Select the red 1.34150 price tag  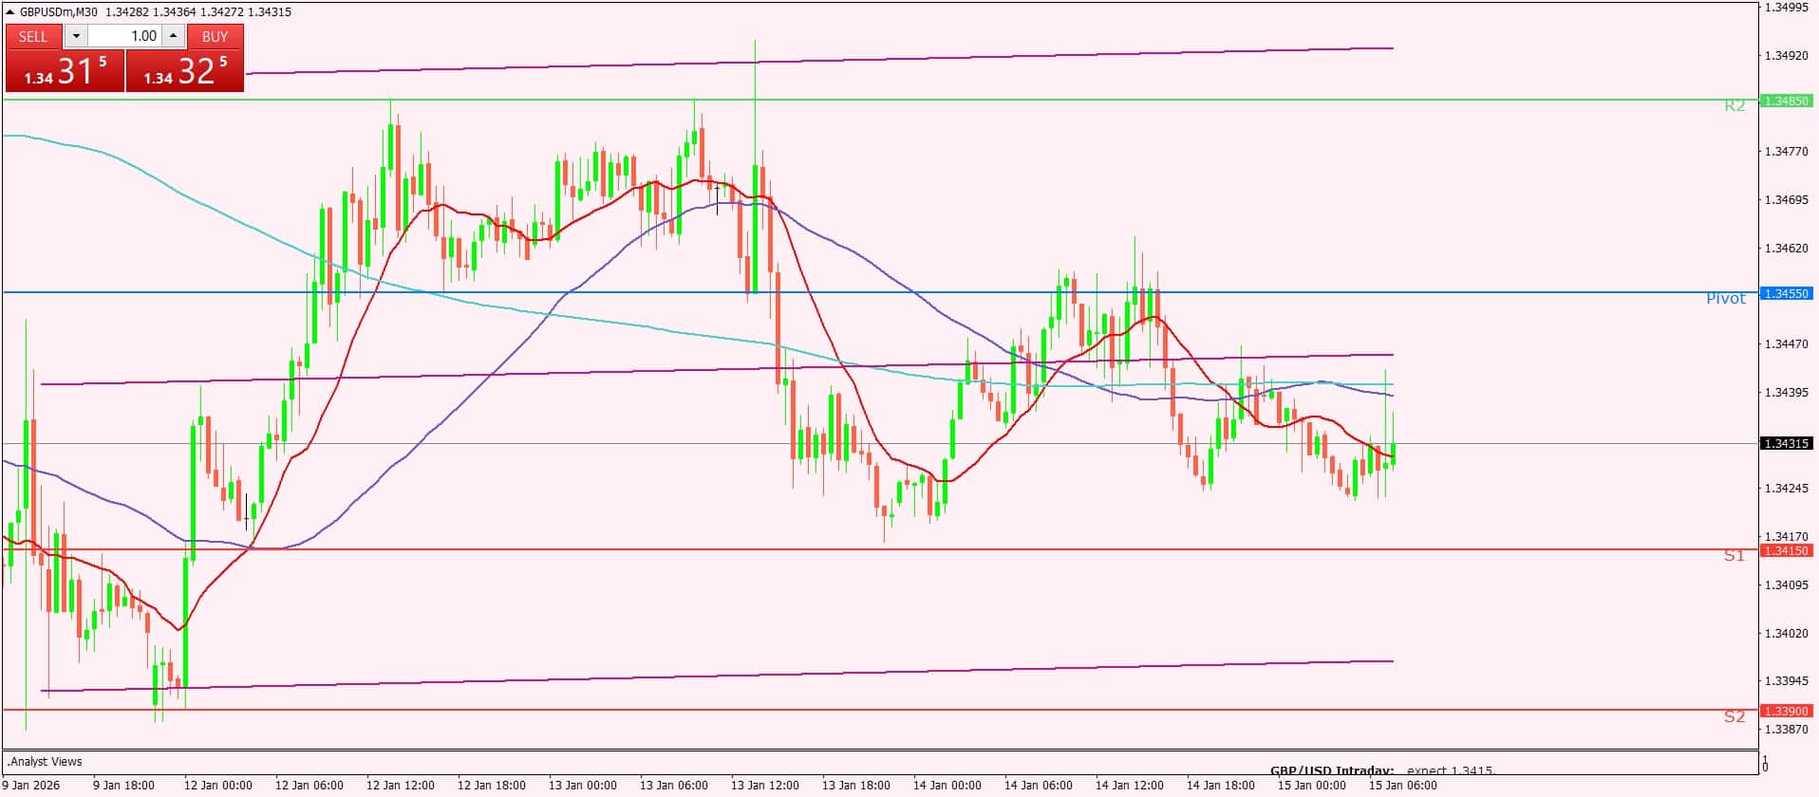pyautogui.click(x=1786, y=551)
